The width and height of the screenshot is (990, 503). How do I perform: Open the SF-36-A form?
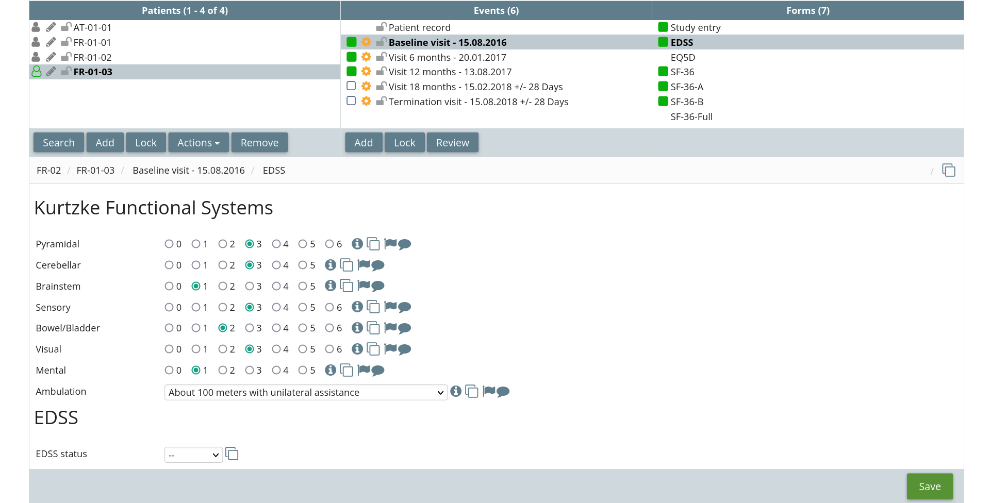[x=686, y=87]
